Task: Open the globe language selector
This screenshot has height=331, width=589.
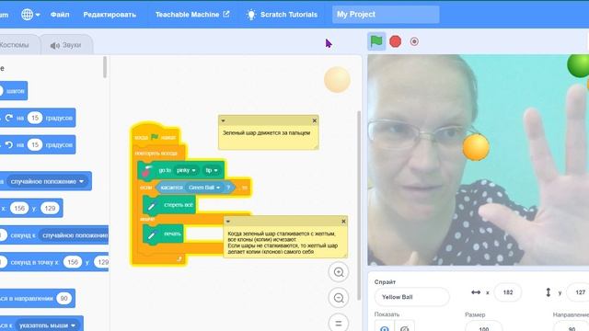Action: pos(30,15)
